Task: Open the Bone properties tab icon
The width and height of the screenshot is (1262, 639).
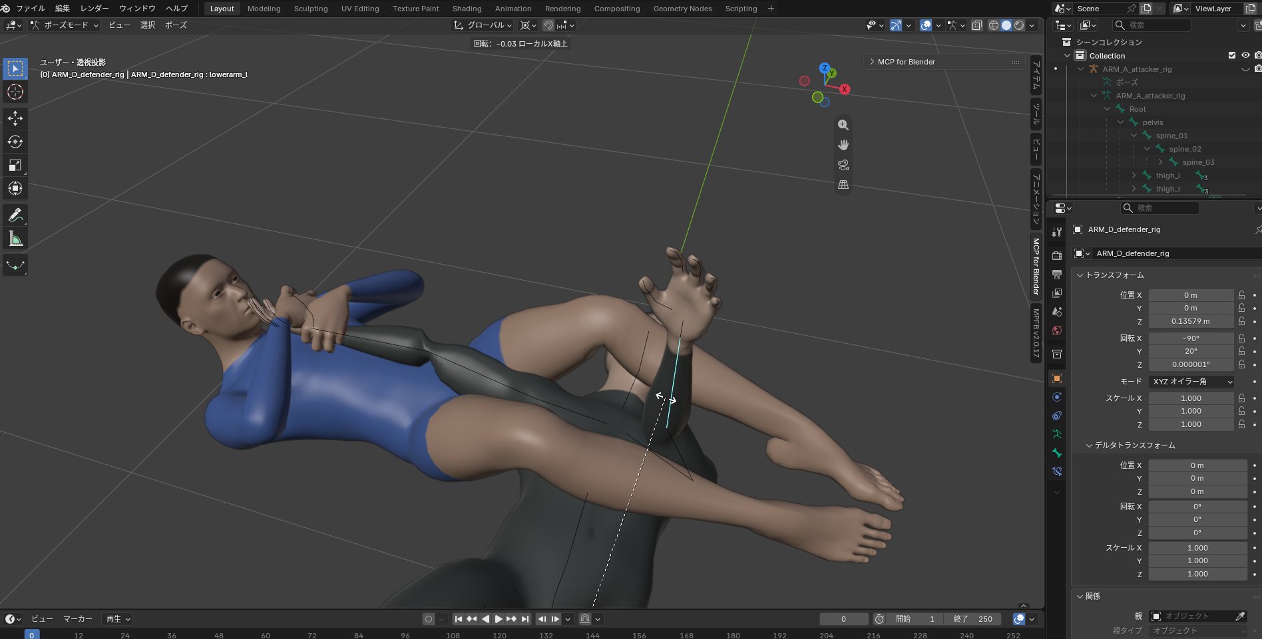Action: (1057, 453)
